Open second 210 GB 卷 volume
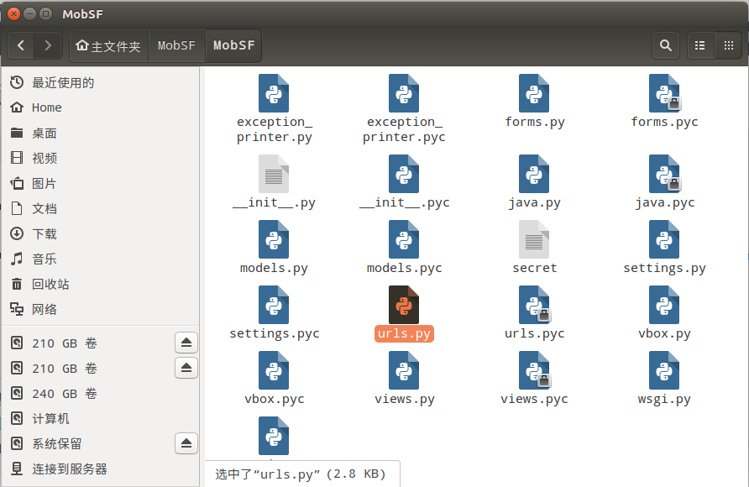This screenshot has width=749, height=487. coord(88,369)
